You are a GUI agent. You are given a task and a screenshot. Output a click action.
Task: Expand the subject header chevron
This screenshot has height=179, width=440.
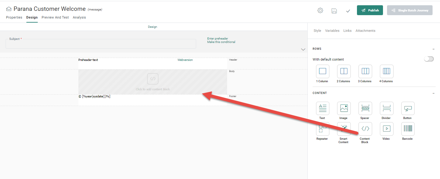pyautogui.click(x=303, y=49)
